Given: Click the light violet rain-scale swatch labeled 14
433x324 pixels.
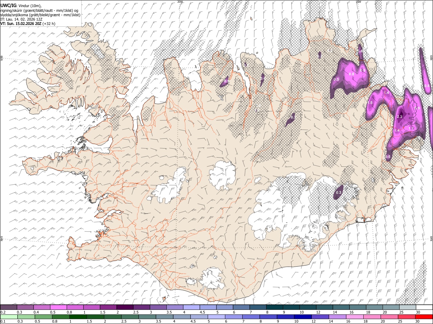Looking at the screenshot, I should tap(337, 317).
